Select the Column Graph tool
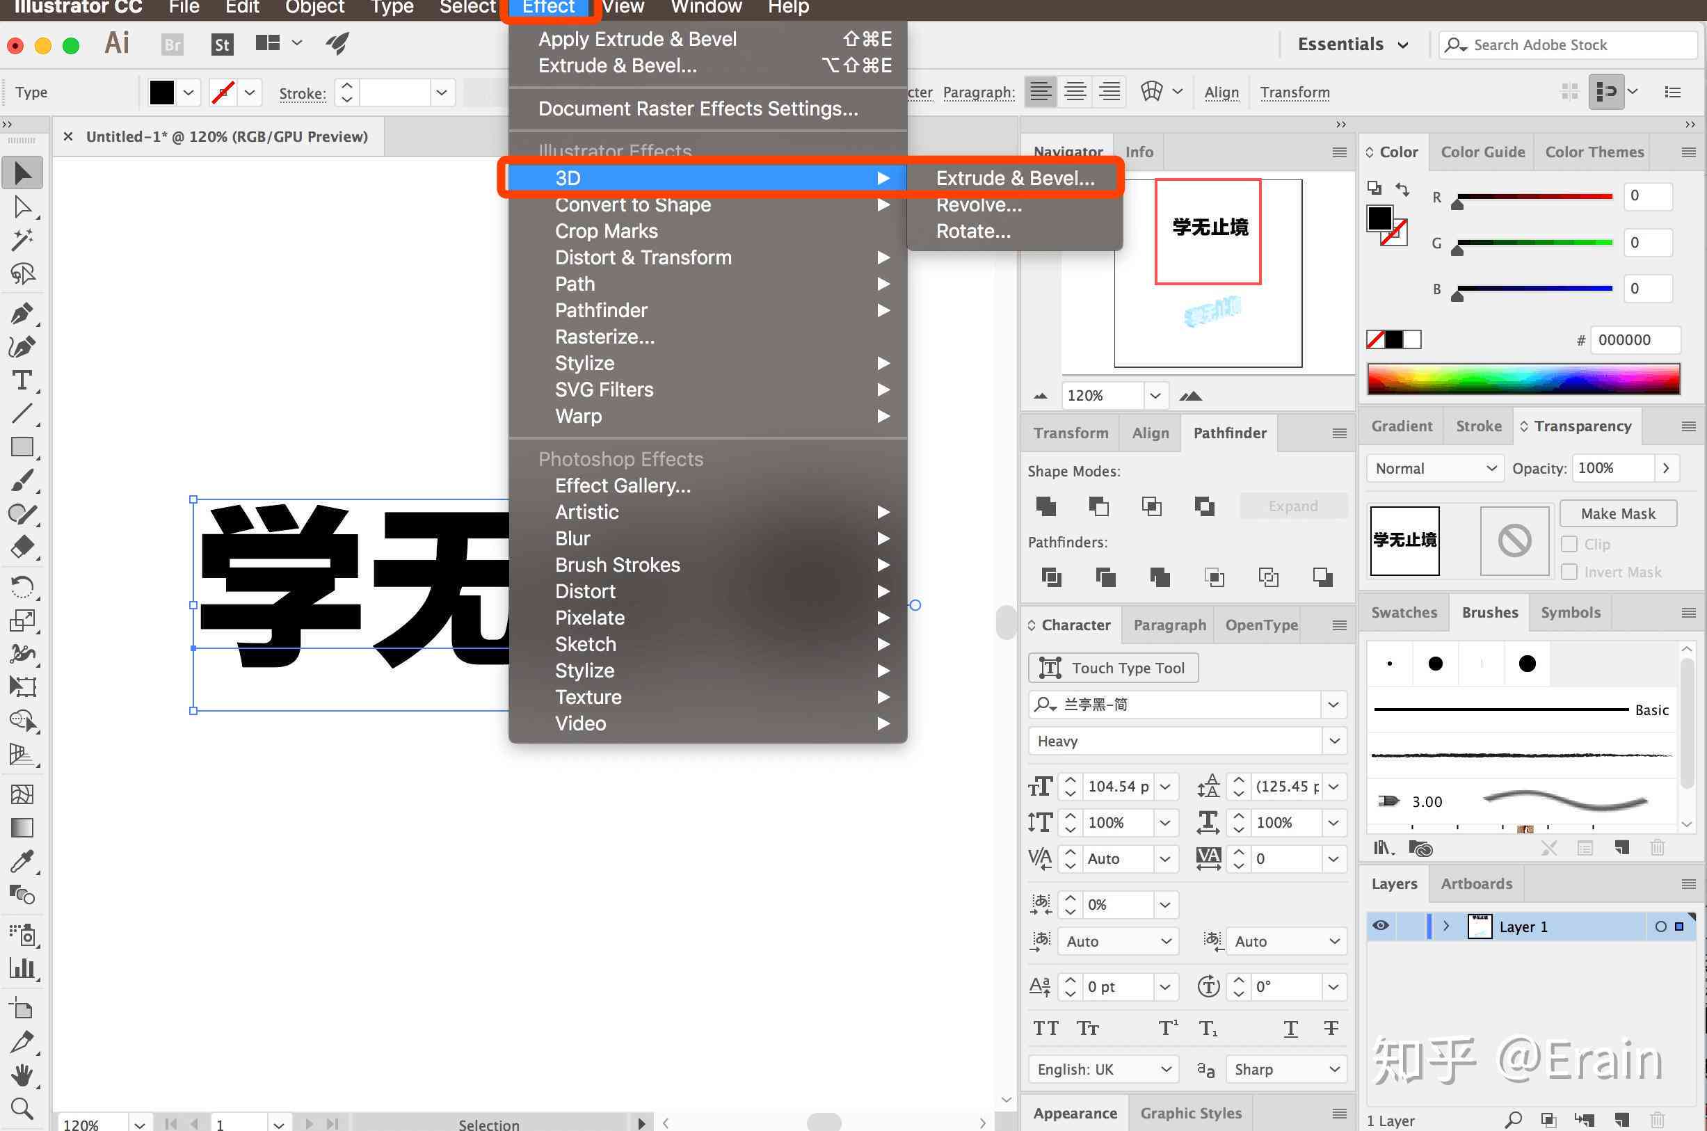The width and height of the screenshot is (1707, 1131). 22,968
